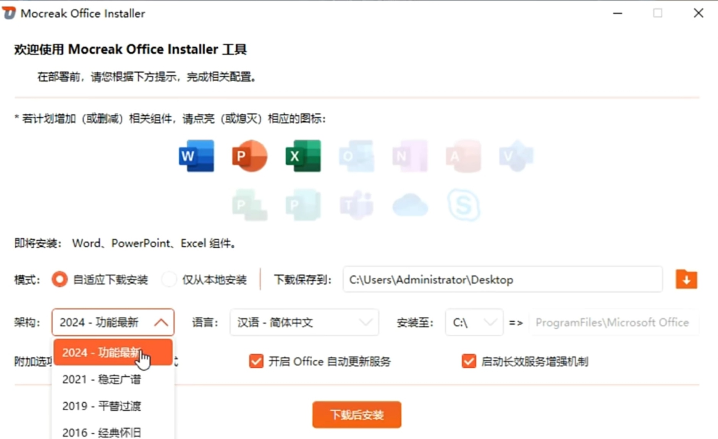Click the 下载后安装 button
The height and width of the screenshot is (439, 718).
(x=356, y=415)
